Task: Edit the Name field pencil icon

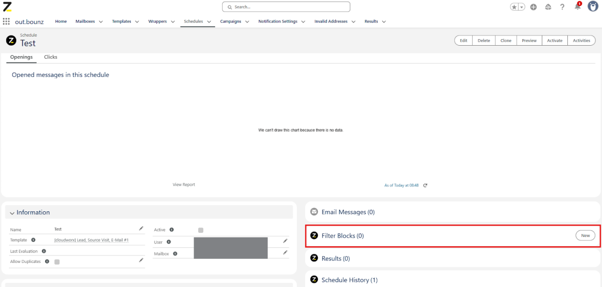Action: (141, 228)
